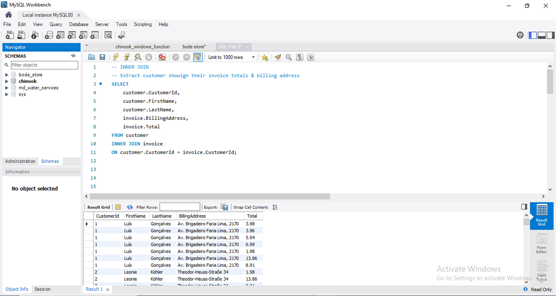This screenshot has height=296, width=556.
Task: Toggle result grid edit mode icon
Action: point(118,207)
